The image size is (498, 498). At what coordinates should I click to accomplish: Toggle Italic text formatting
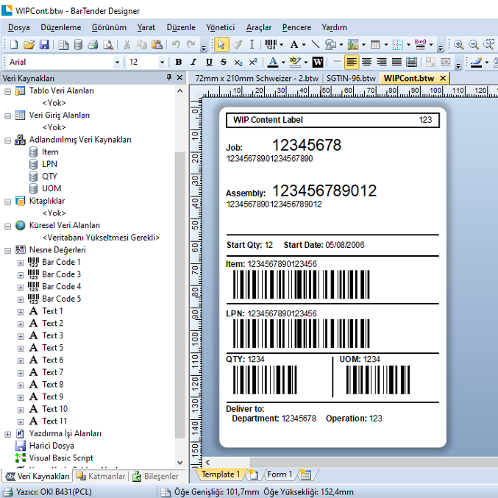click(193, 63)
